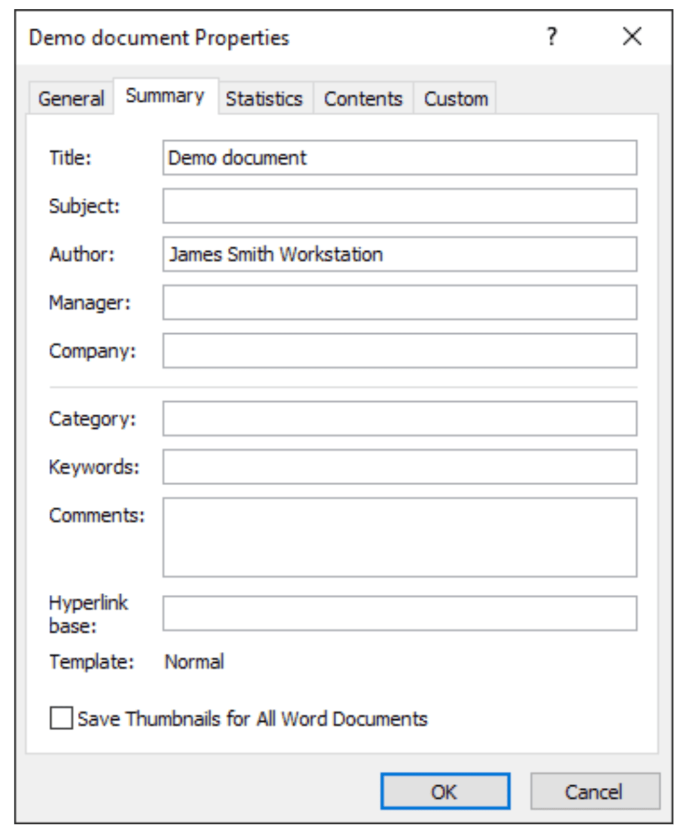Viewport: 687px width, 838px height.
Task: Click the Cancel button
Action: coord(595,791)
